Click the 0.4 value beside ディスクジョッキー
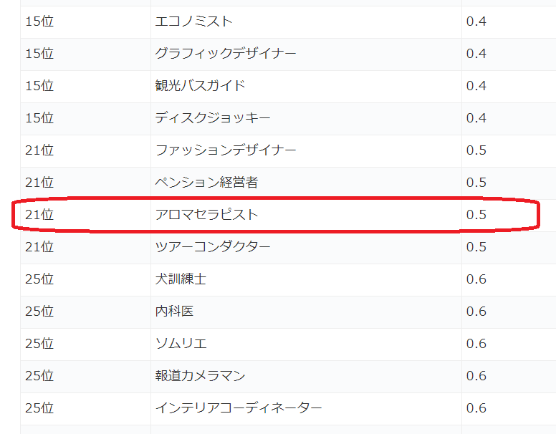Image resolution: width=556 pixels, height=434 pixels. [x=476, y=118]
